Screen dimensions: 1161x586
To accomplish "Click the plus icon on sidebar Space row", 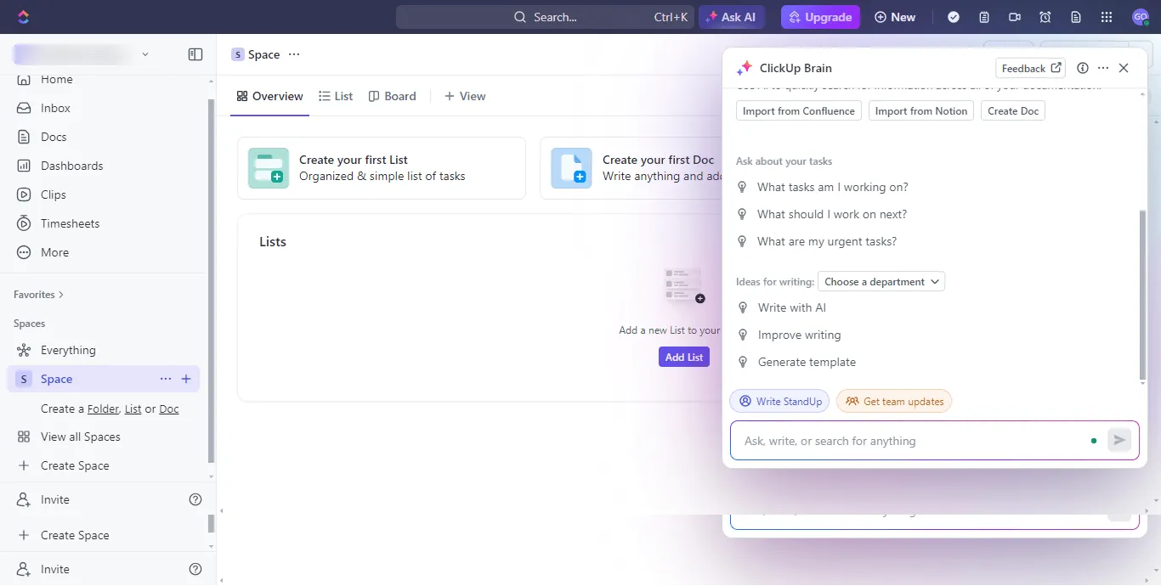I will coord(186,379).
